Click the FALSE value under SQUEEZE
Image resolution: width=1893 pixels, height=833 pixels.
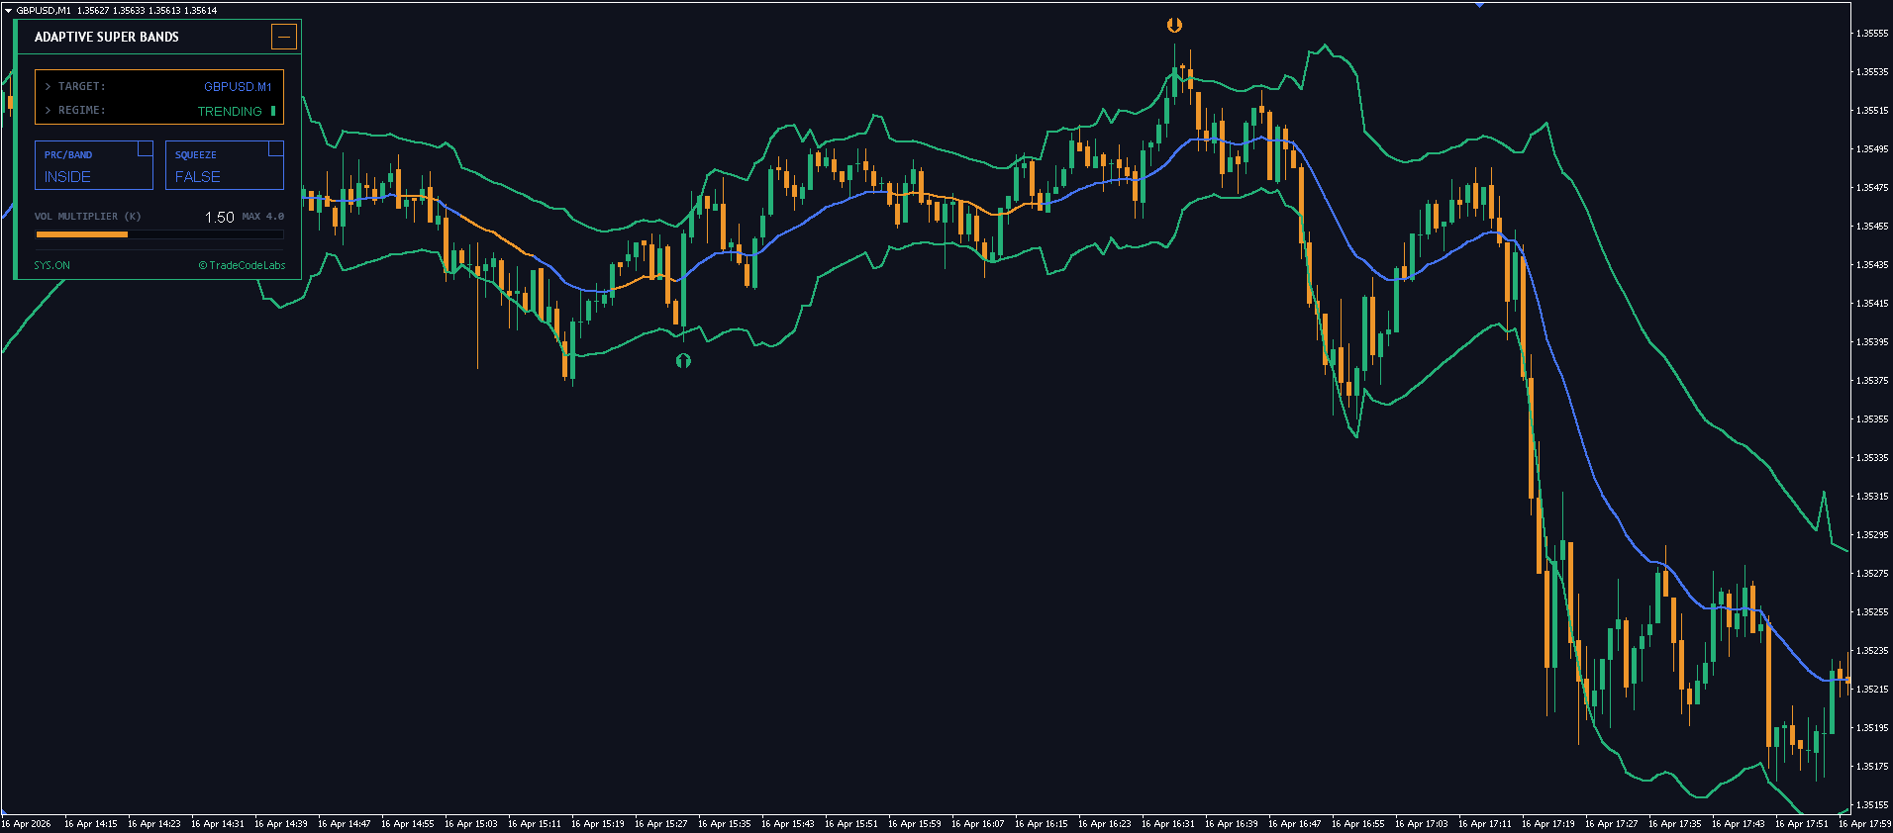(x=198, y=177)
